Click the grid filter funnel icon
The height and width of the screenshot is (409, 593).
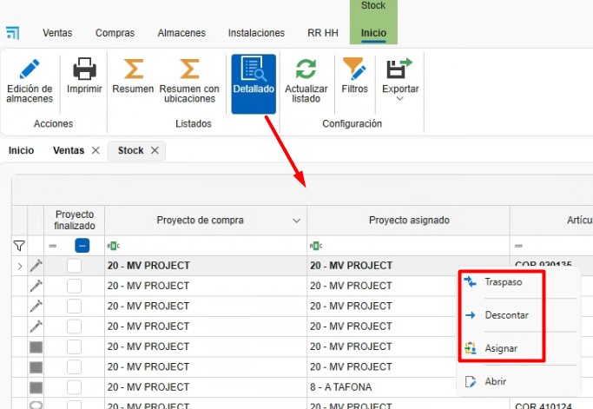pos(19,246)
